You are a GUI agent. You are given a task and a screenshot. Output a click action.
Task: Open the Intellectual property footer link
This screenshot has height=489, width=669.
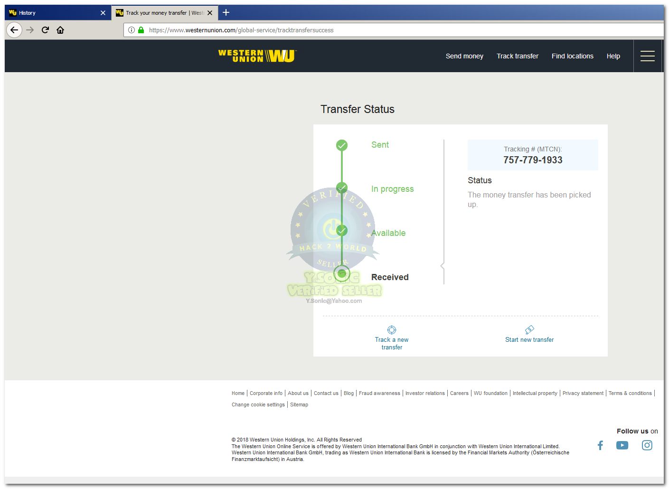(x=535, y=393)
